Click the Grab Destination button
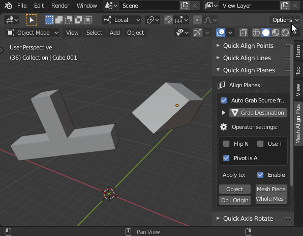This screenshot has height=236, width=303. [258, 113]
